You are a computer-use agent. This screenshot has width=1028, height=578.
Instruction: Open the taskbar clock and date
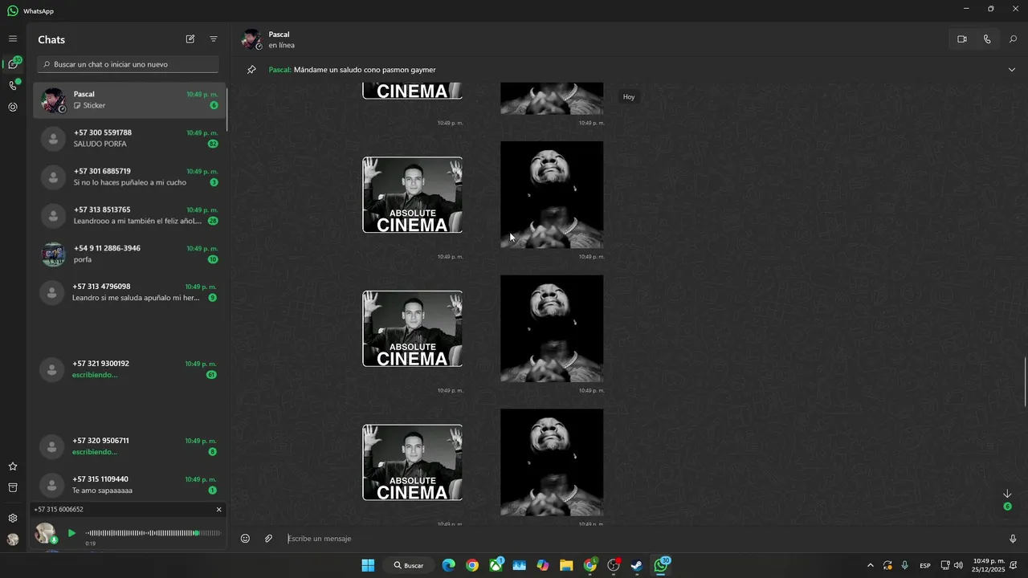pyautogui.click(x=989, y=565)
